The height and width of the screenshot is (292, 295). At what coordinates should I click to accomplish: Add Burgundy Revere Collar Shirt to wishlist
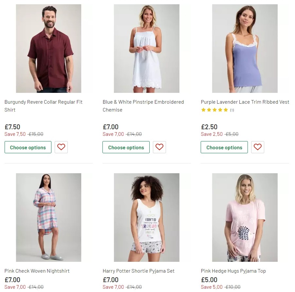(61, 147)
